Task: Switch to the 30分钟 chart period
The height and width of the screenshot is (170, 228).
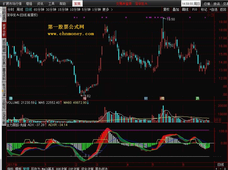Action: tap(51, 10)
